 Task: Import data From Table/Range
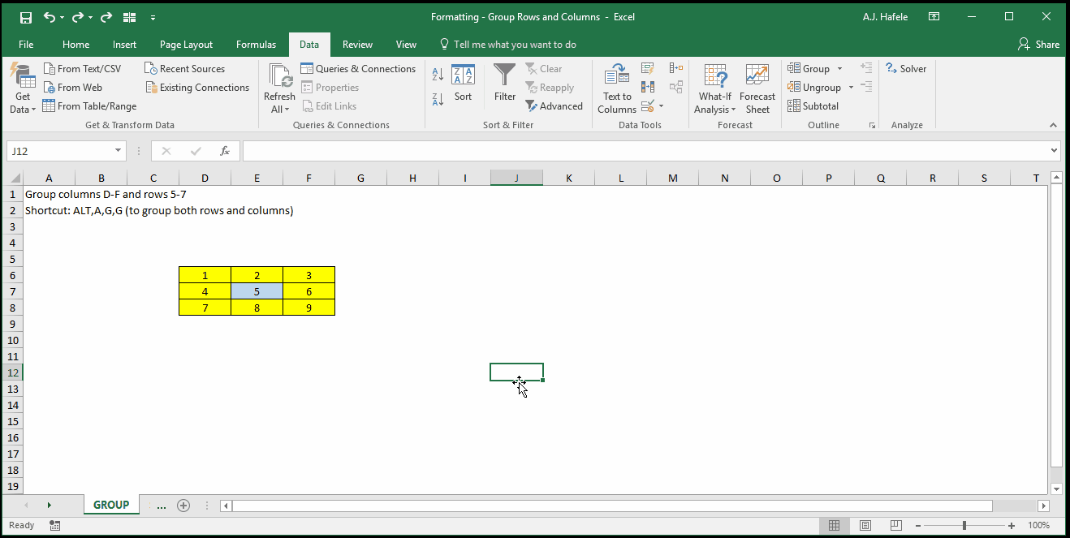[89, 106]
